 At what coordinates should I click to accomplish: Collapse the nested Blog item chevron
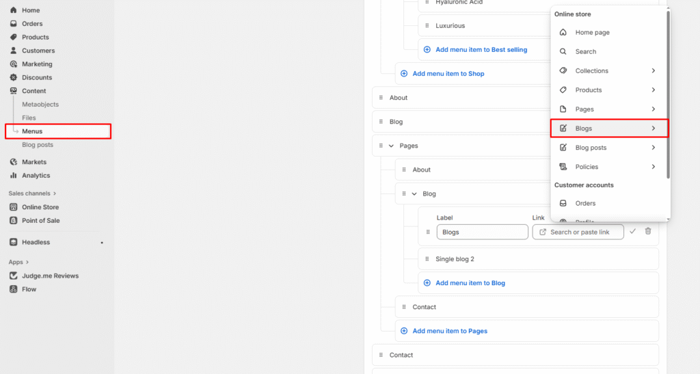(x=414, y=194)
